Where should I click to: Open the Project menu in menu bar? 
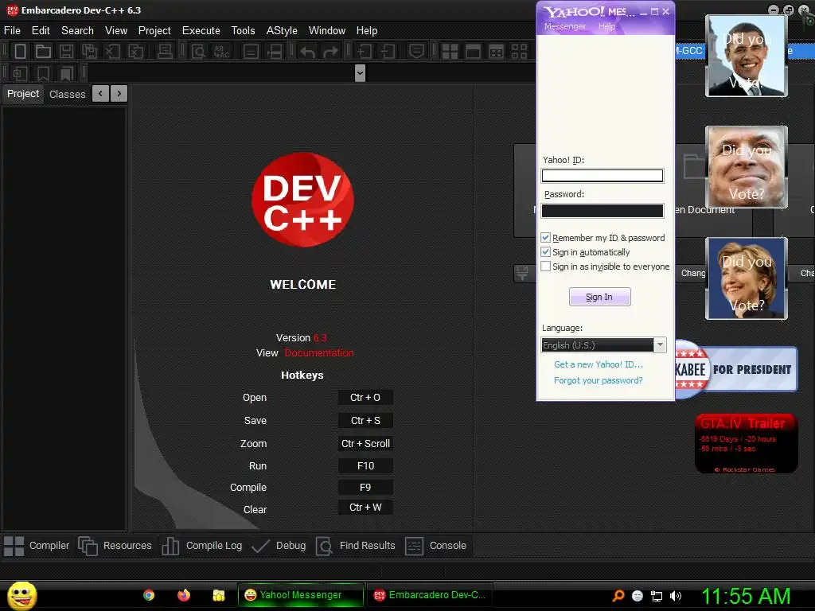(x=154, y=31)
